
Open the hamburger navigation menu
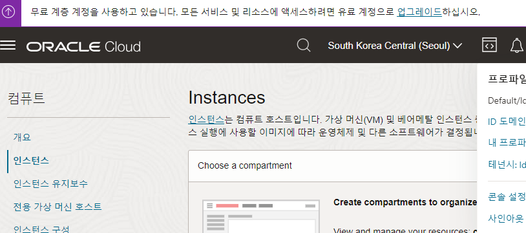pos(8,45)
